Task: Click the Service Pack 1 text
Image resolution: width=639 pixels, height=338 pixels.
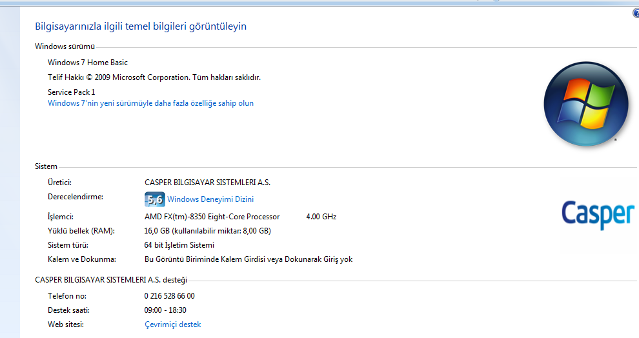Action: (x=71, y=92)
